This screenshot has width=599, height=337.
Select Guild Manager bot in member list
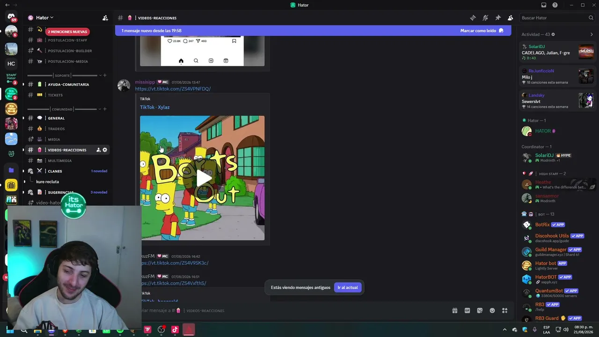pyautogui.click(x=558, y=251)
